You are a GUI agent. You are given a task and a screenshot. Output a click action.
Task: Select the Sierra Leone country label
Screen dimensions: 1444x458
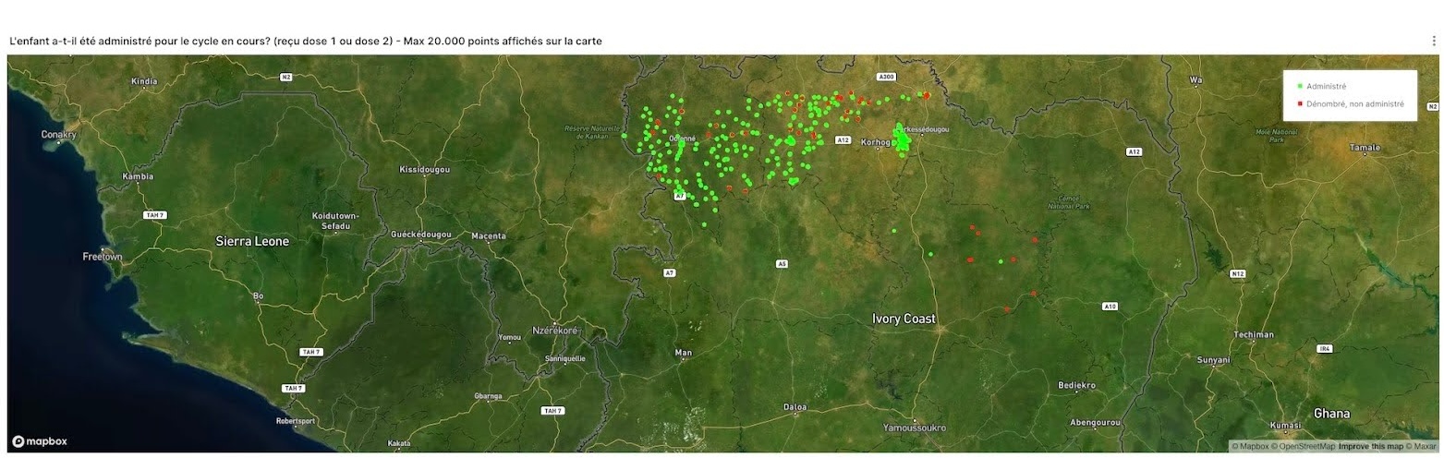click(252, 241)
